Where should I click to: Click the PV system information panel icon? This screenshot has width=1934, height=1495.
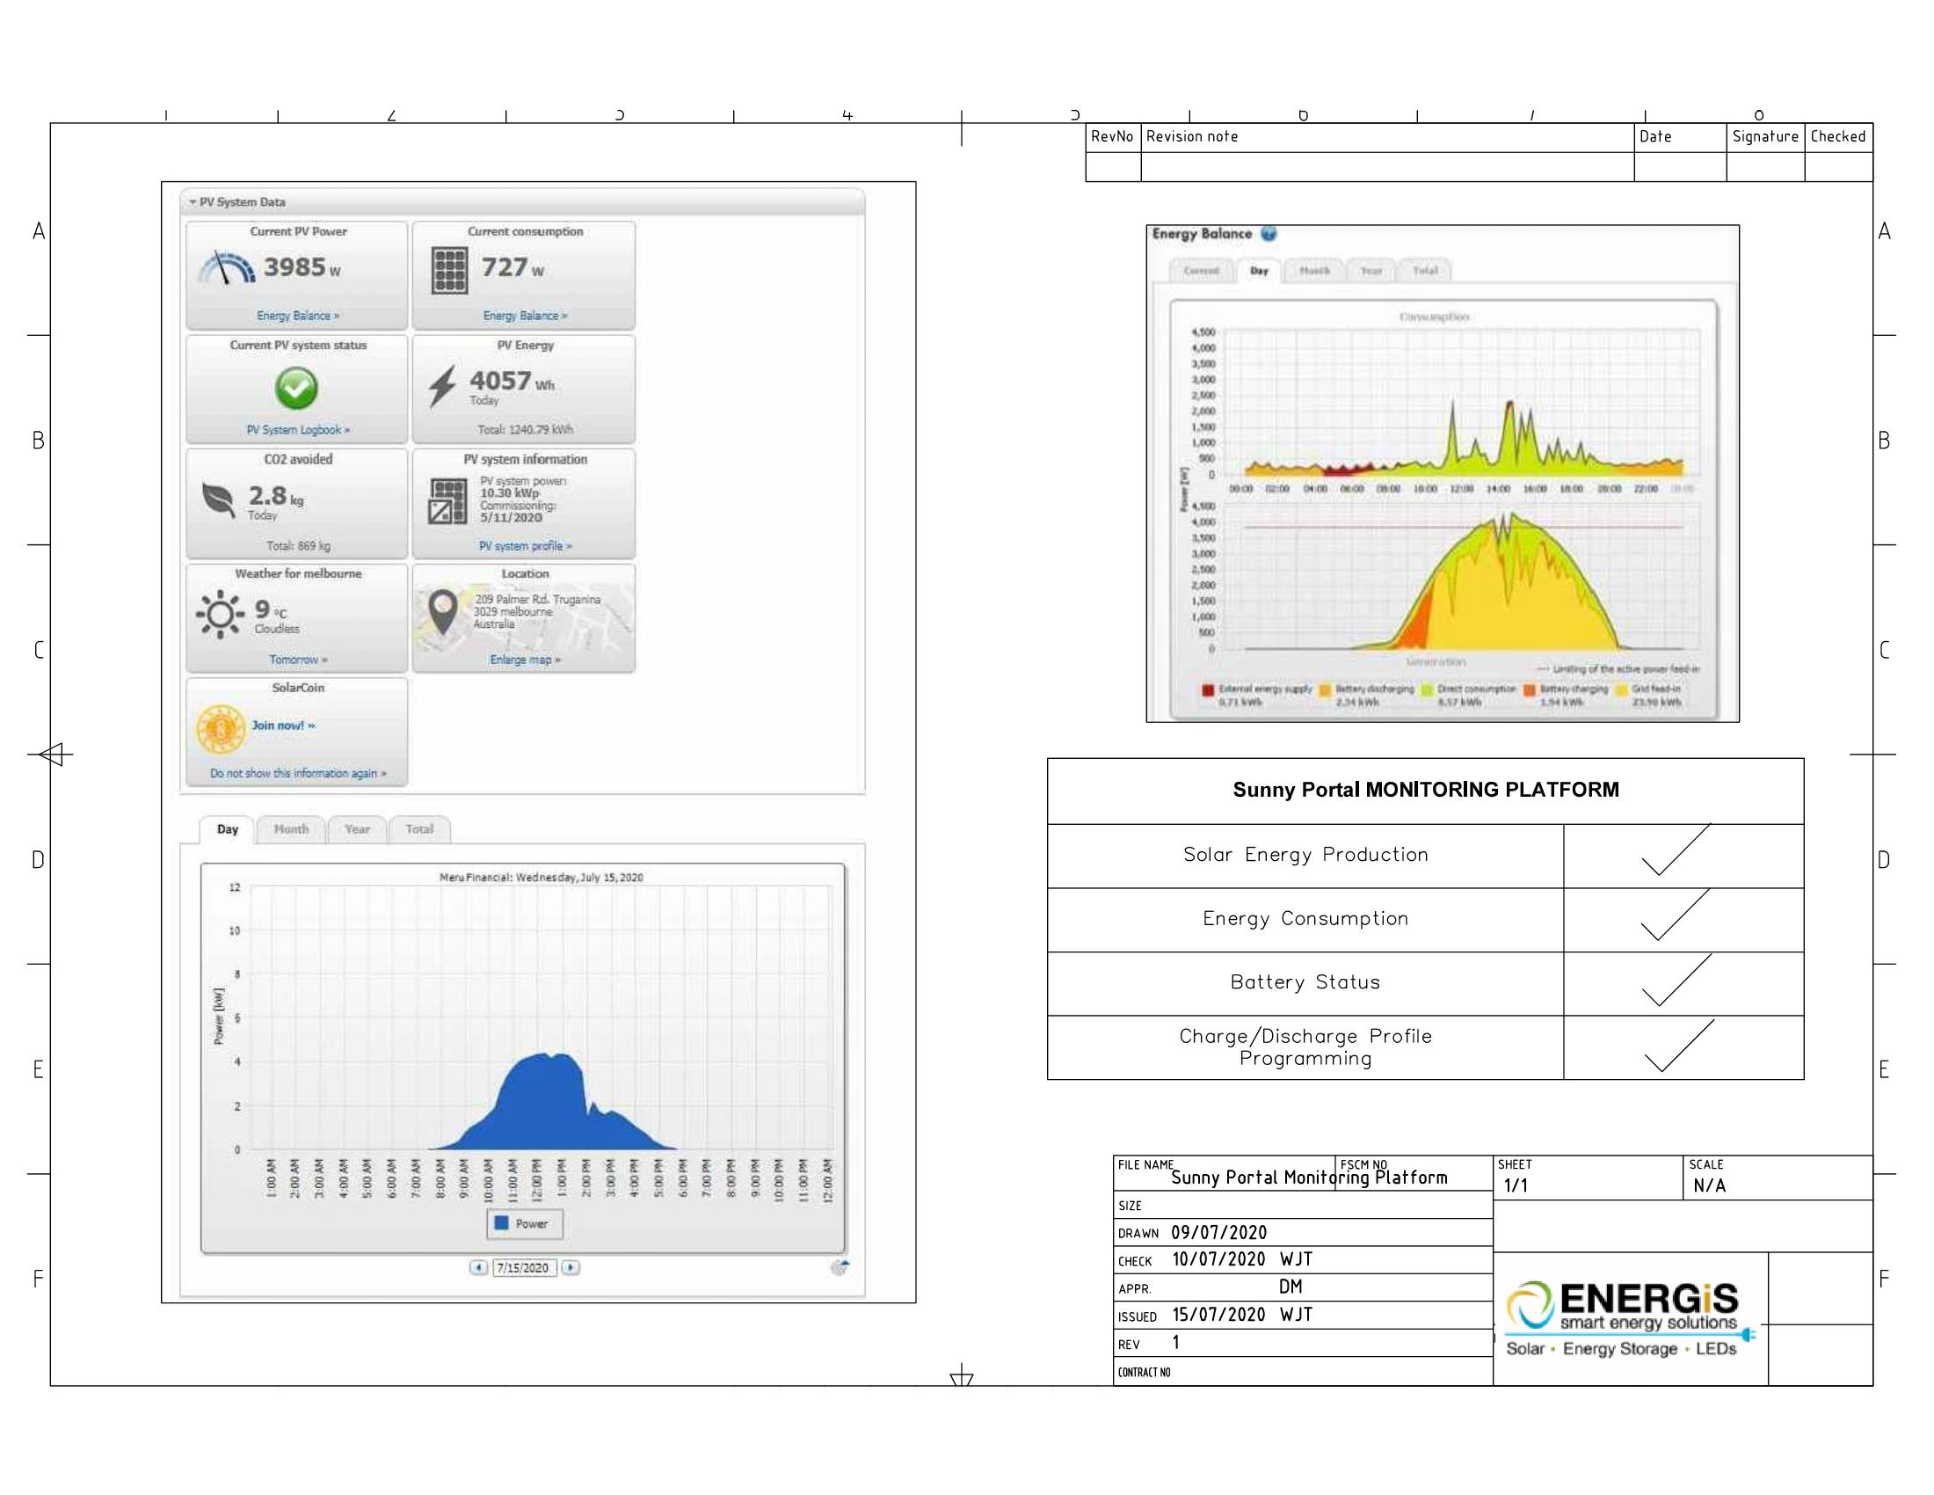[448, 501]
